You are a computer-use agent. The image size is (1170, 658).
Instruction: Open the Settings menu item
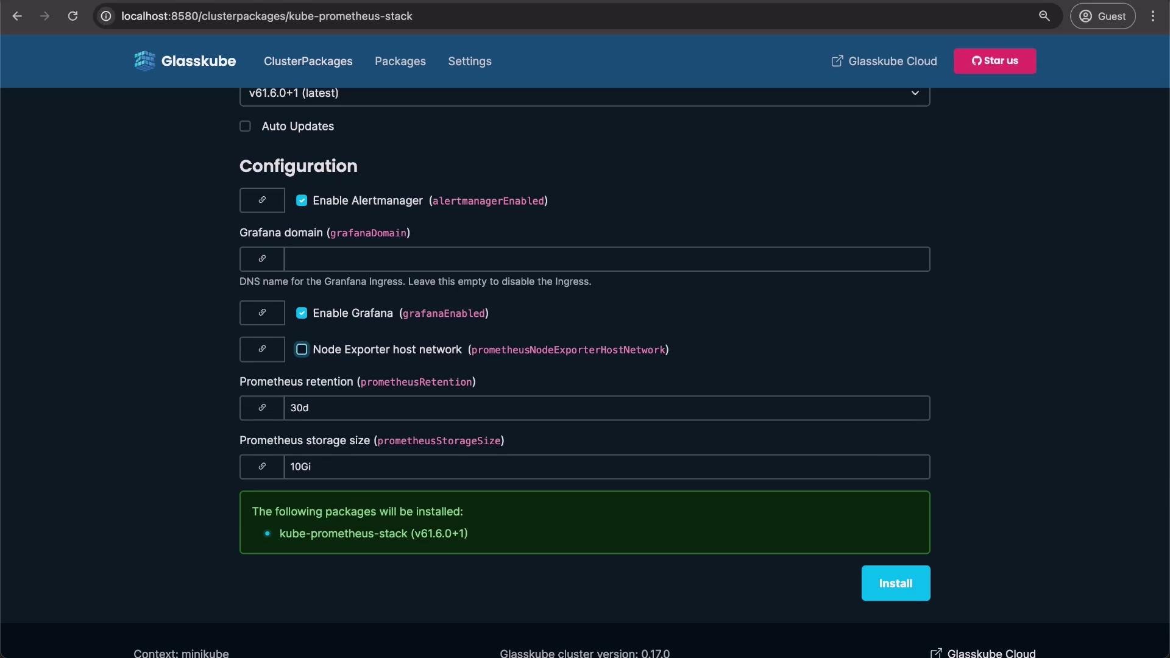coord(469,62)
